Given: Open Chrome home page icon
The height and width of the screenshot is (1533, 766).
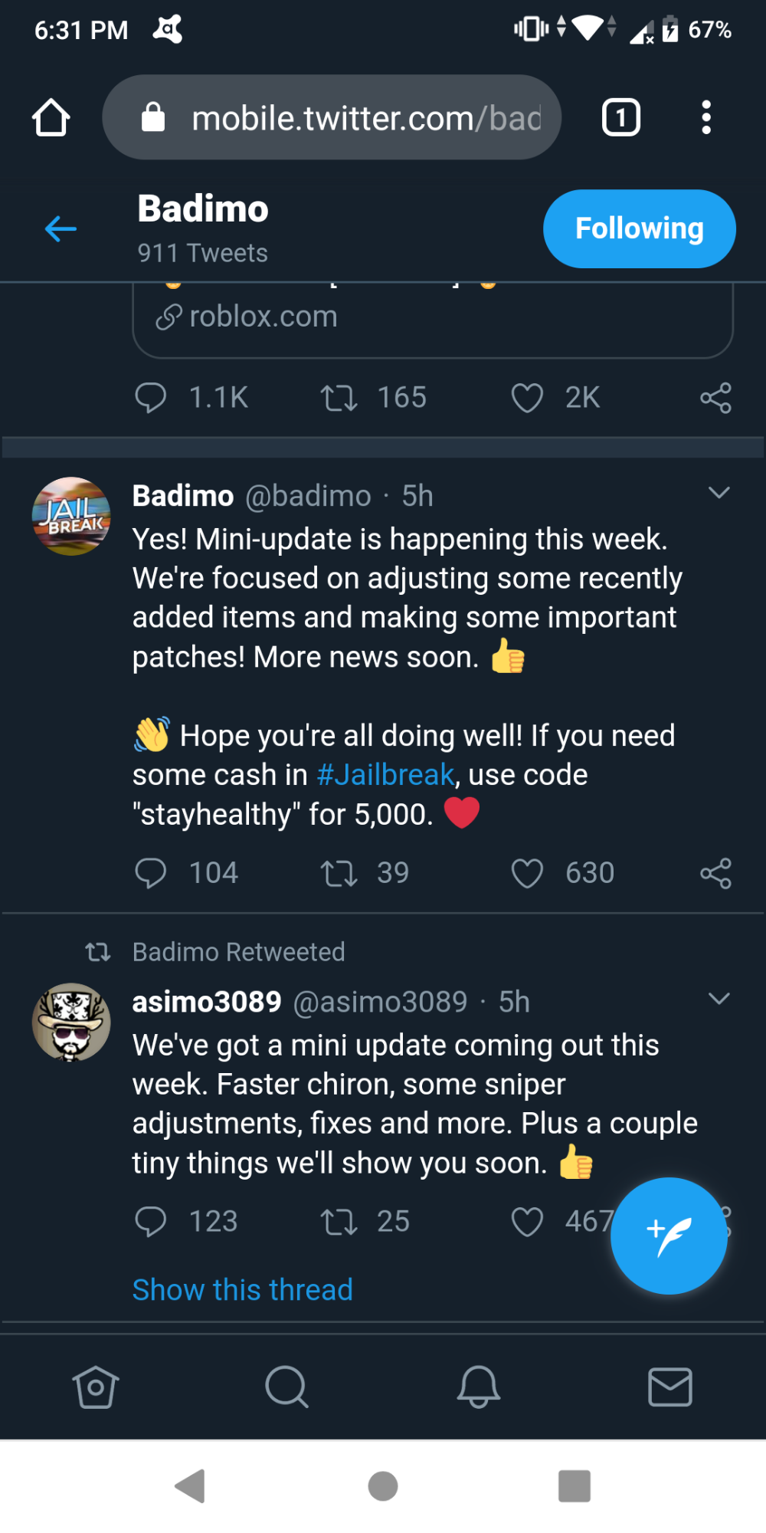Looking at the screenshot, I should 51,118.
